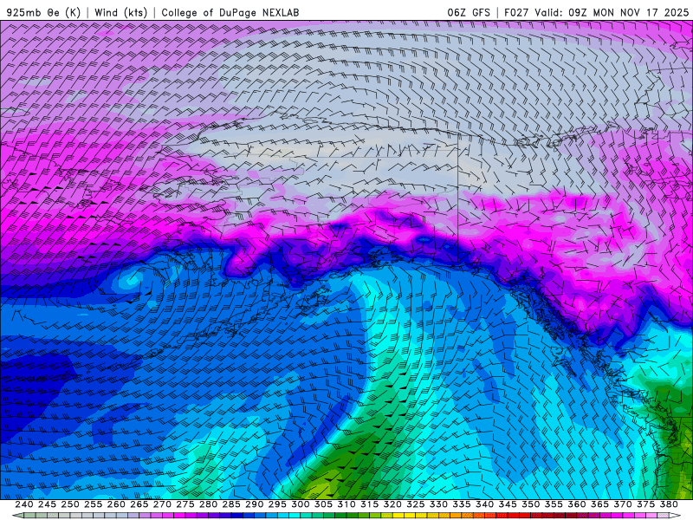The width and height of the screenshot is (693, 520).
Task: Click the 355 value on the color scale
Action: tap(554, 504)
